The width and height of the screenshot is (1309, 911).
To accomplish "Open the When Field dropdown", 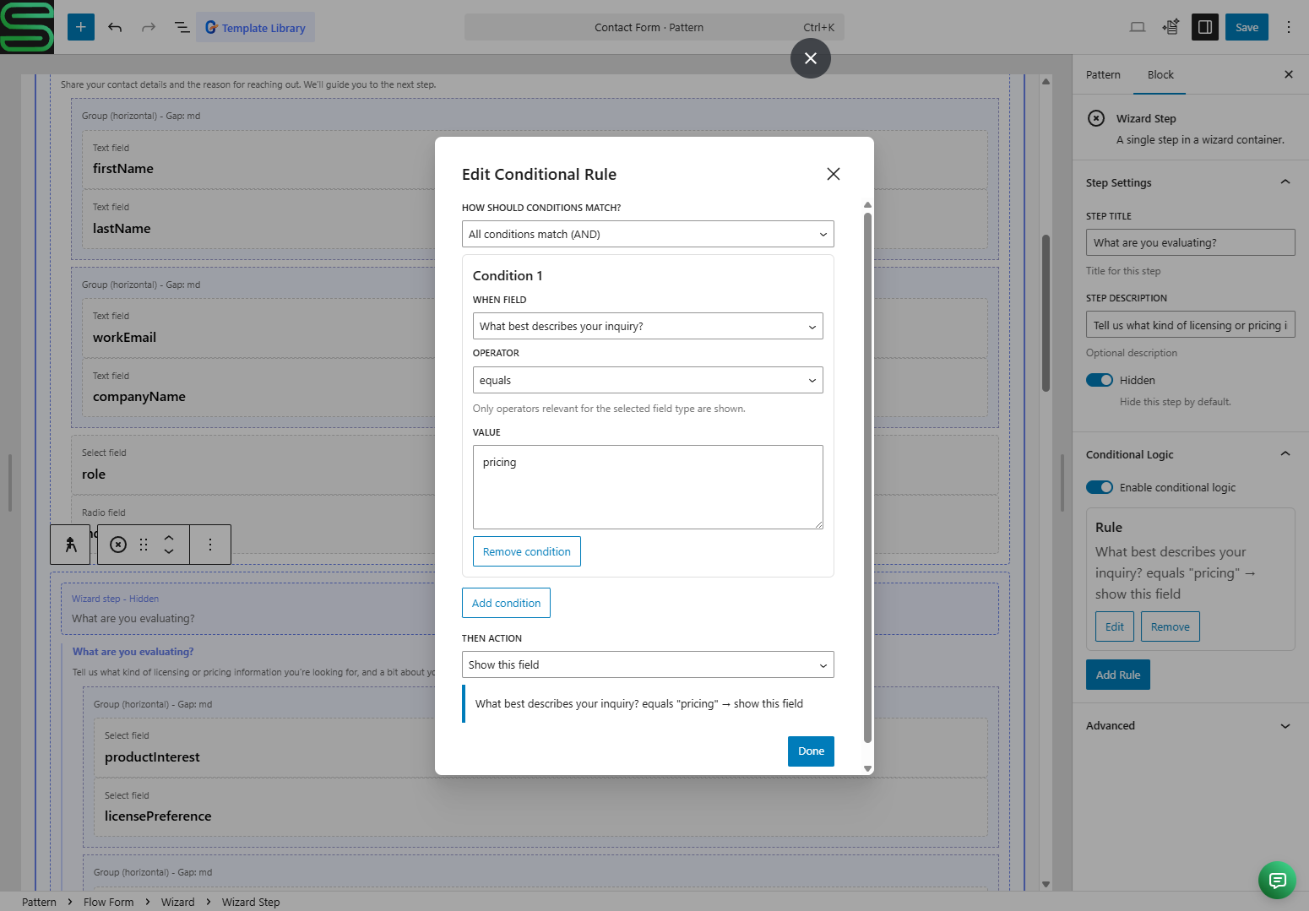I will point(648,326).
